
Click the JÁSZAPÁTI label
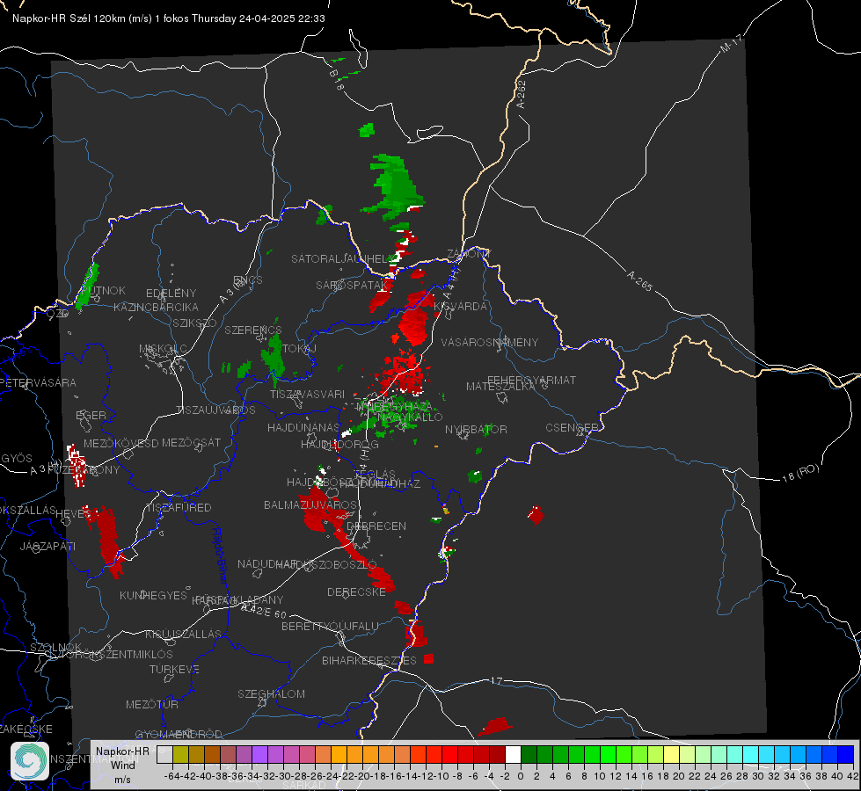[x=47, y=546]
